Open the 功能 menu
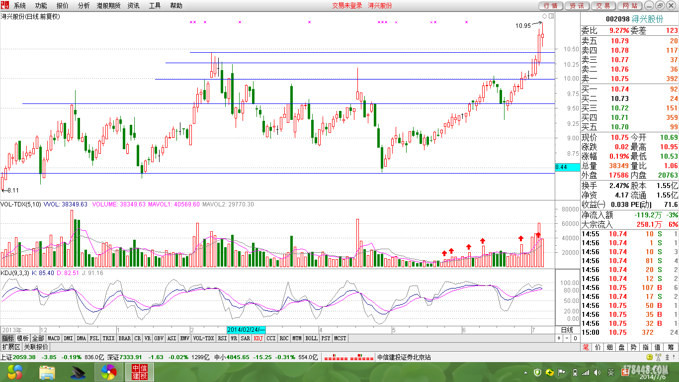 tap(41, 5)
